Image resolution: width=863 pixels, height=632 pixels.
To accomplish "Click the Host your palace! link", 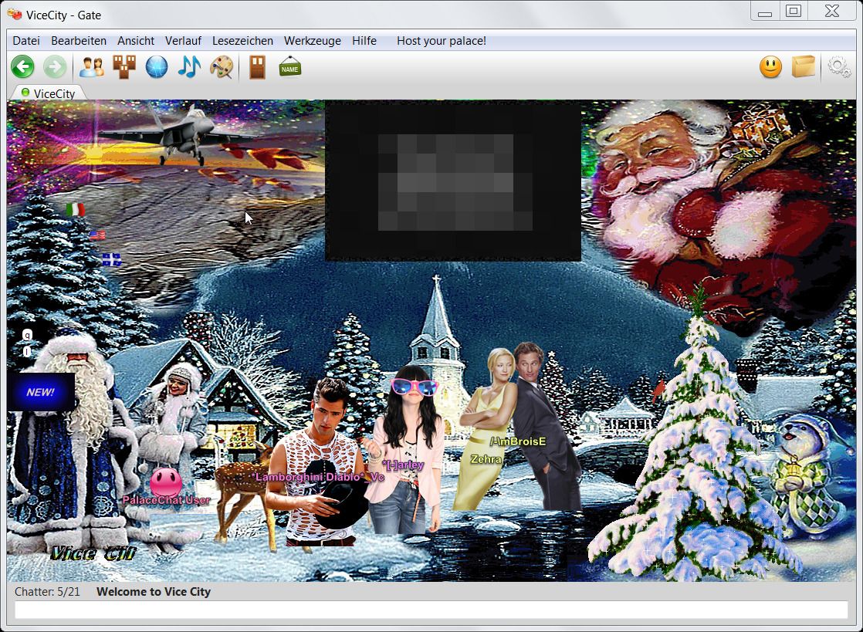I will click(441, 41).
